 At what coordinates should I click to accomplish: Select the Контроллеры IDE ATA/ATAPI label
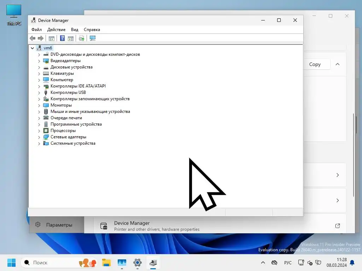pyautogui.click(x=78, y=86)
